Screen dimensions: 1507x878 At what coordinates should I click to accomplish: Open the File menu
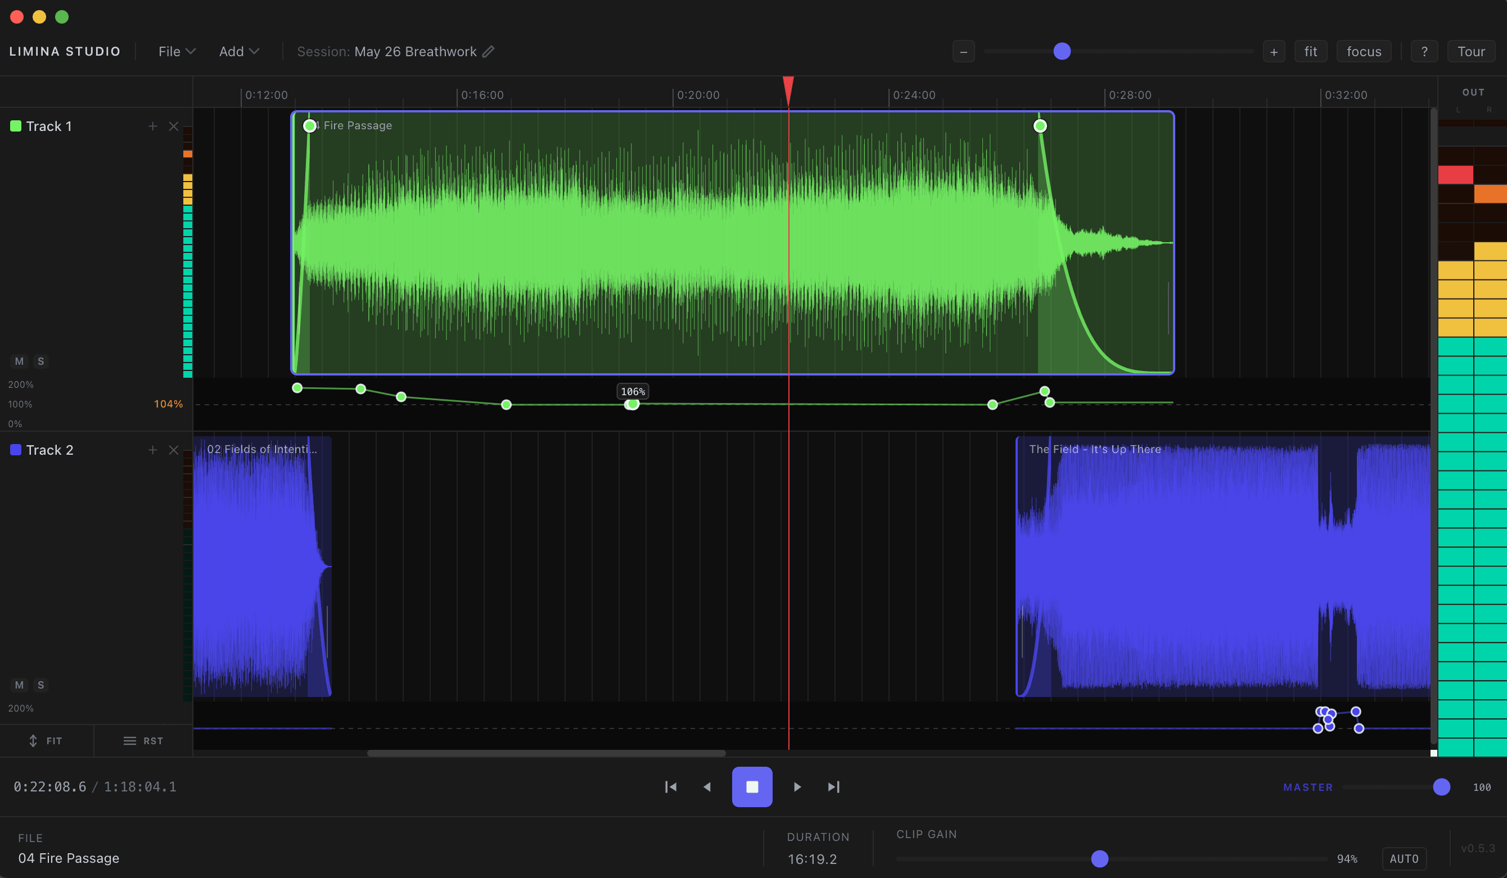pyautogui.click(x=177, y=51)
